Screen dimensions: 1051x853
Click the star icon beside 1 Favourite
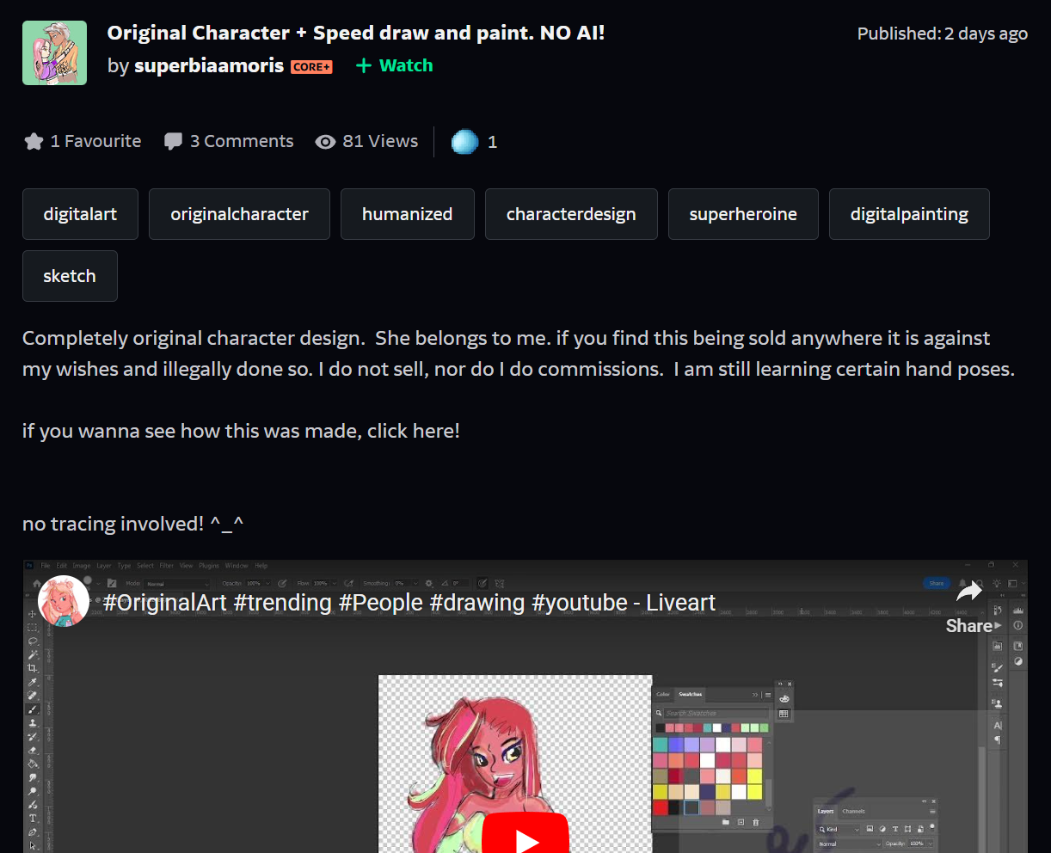[x=34, y=141]
